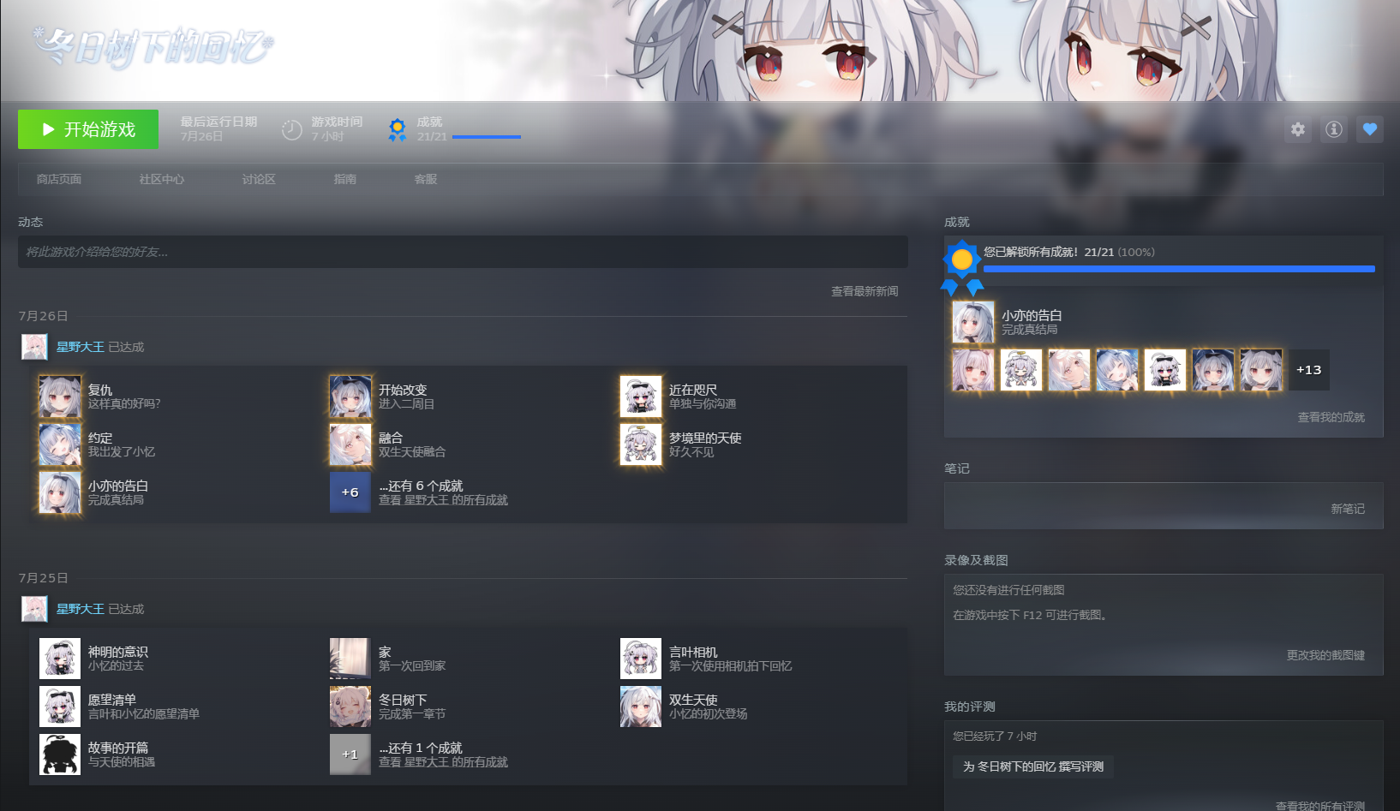Open the game settings gear icon

[x=1298, y=129]
